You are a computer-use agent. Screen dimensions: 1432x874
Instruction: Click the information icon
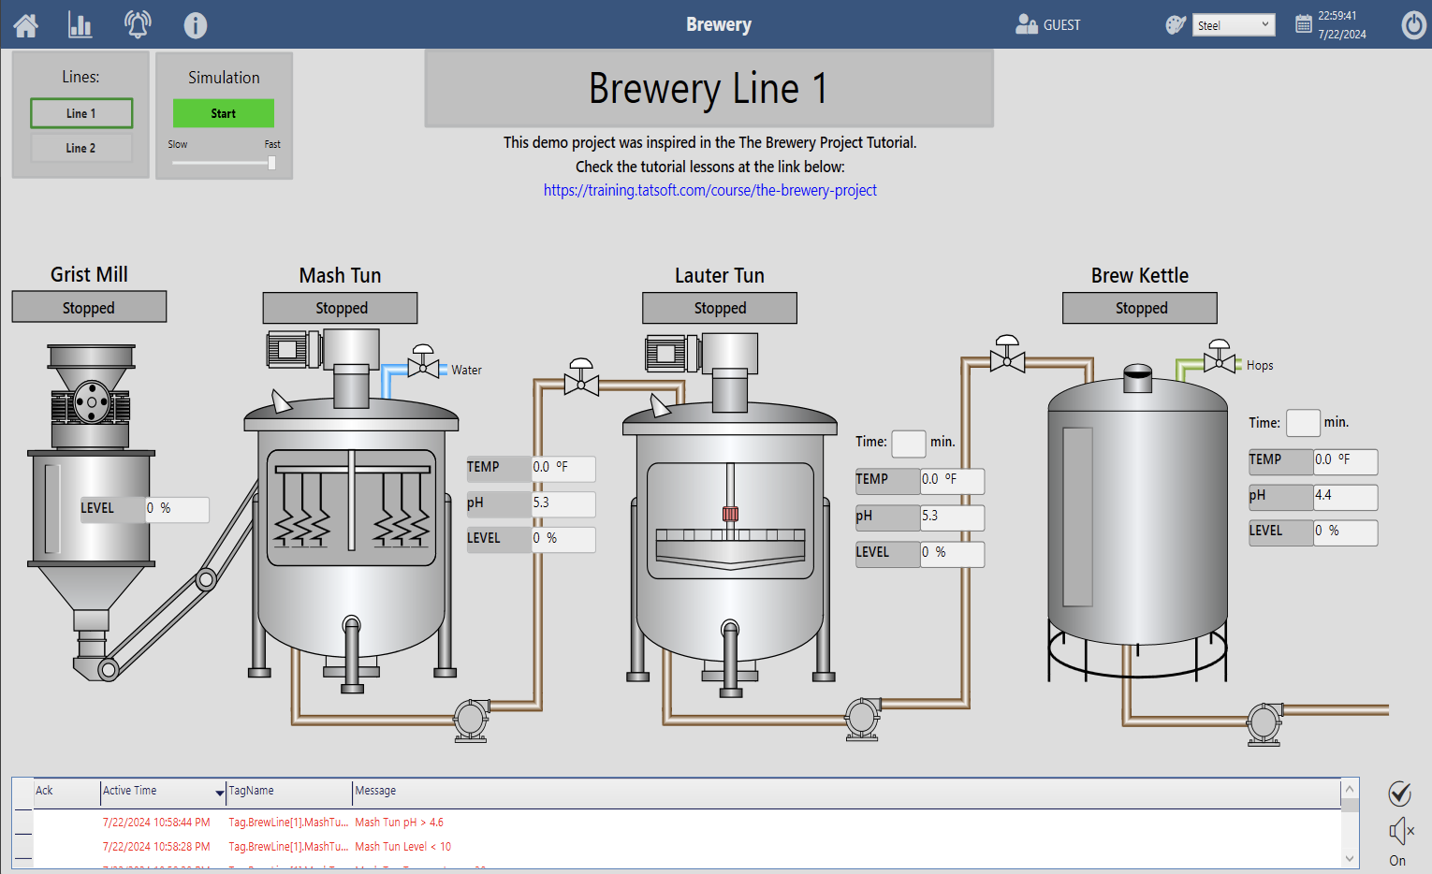pyautogui.click(x=195, y=25)
